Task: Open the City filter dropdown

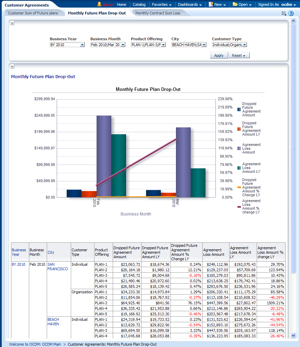Action: coord(204,45)
